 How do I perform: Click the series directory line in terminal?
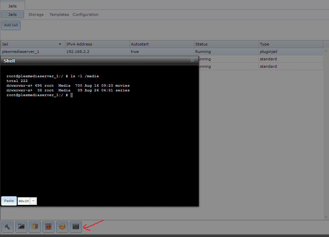tap(68, 90)
